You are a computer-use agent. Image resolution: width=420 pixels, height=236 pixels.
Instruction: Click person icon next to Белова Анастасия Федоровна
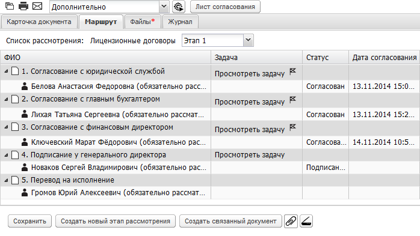tap(25, 86)
